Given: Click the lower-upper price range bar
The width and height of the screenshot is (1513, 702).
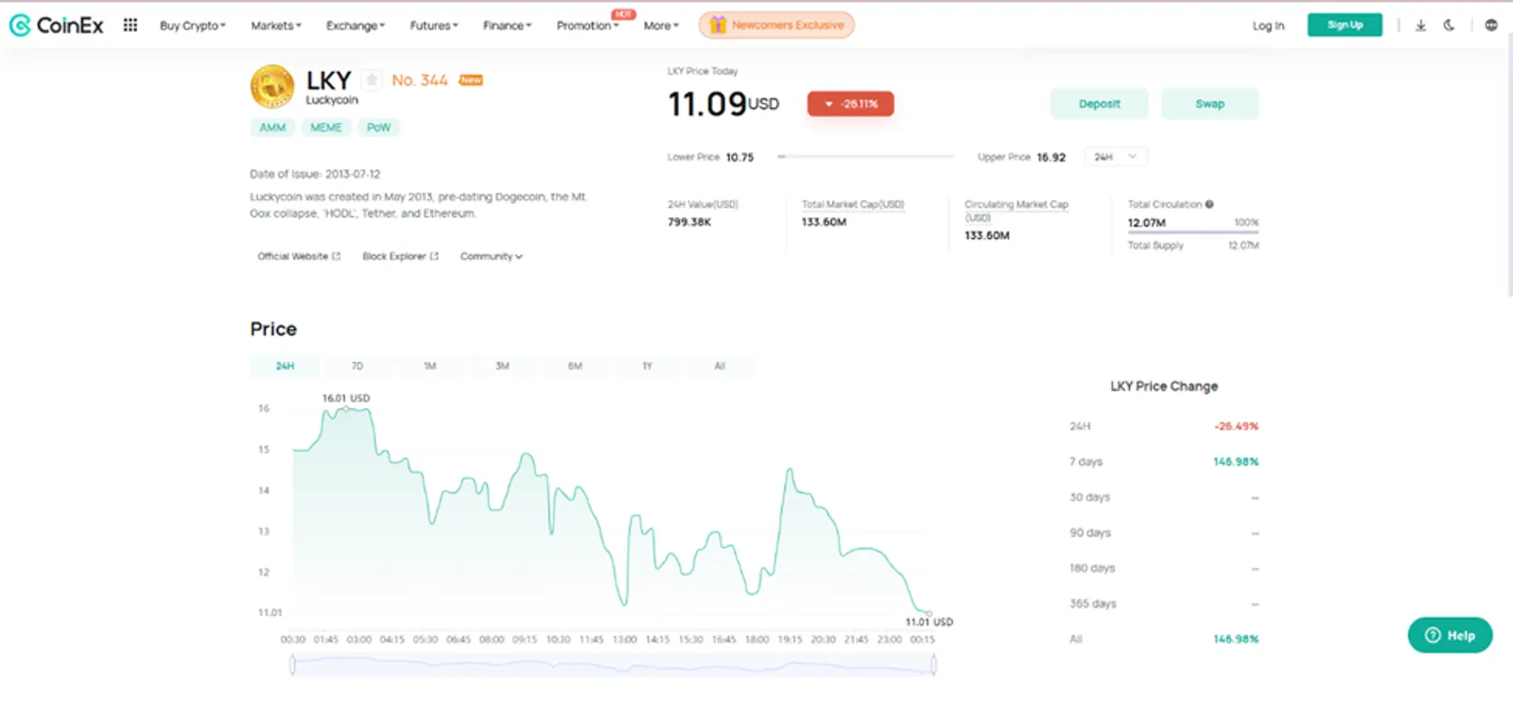Looking at the screenshot, I should click(x=866, y=157).
